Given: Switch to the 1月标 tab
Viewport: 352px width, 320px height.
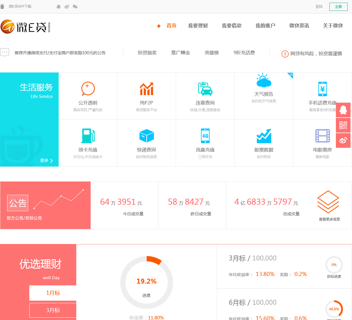Looking at the screenshot, I should tap(53, 293).
